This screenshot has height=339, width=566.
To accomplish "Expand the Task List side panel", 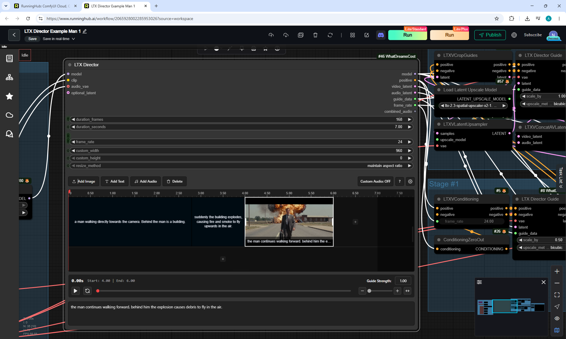I will click(561, 177).
